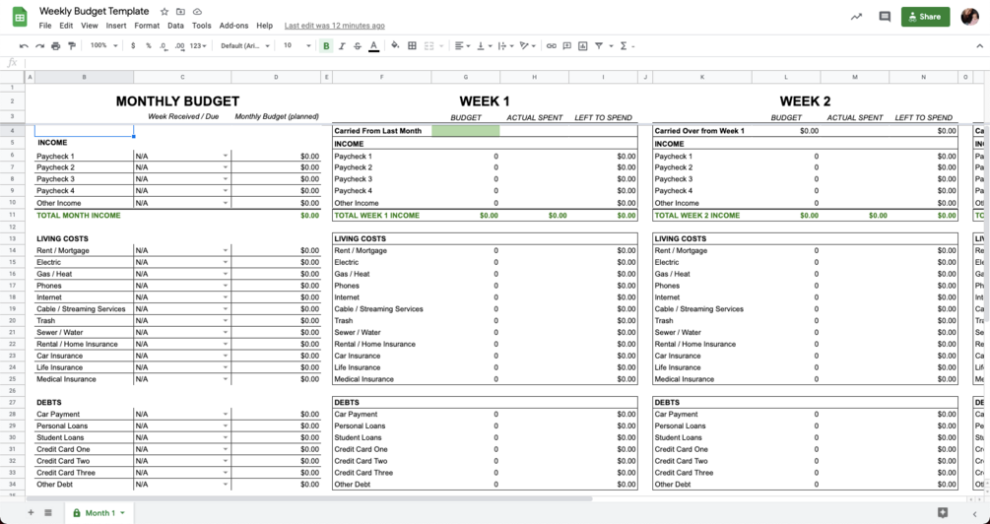Open the Month 1 tab dropdown arrow
This screenshot has width=990, height=524.
pos(122,513)
